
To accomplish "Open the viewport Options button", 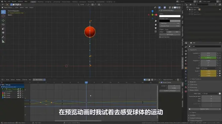I will [179, 5].
